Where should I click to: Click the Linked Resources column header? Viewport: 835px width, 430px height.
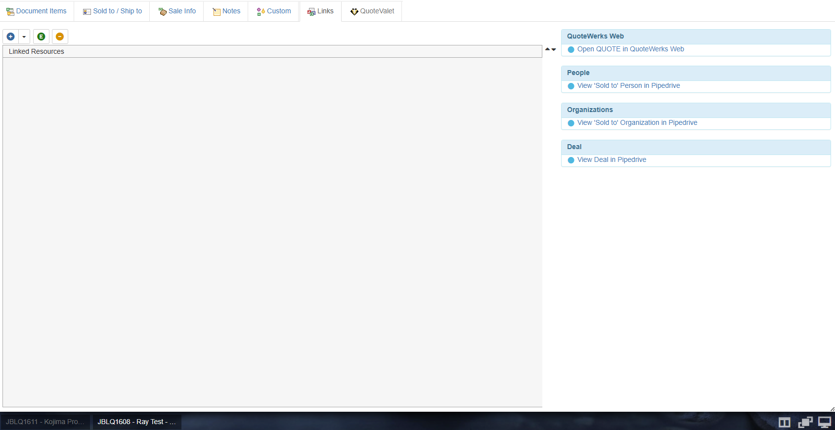(x=272, y=51)
